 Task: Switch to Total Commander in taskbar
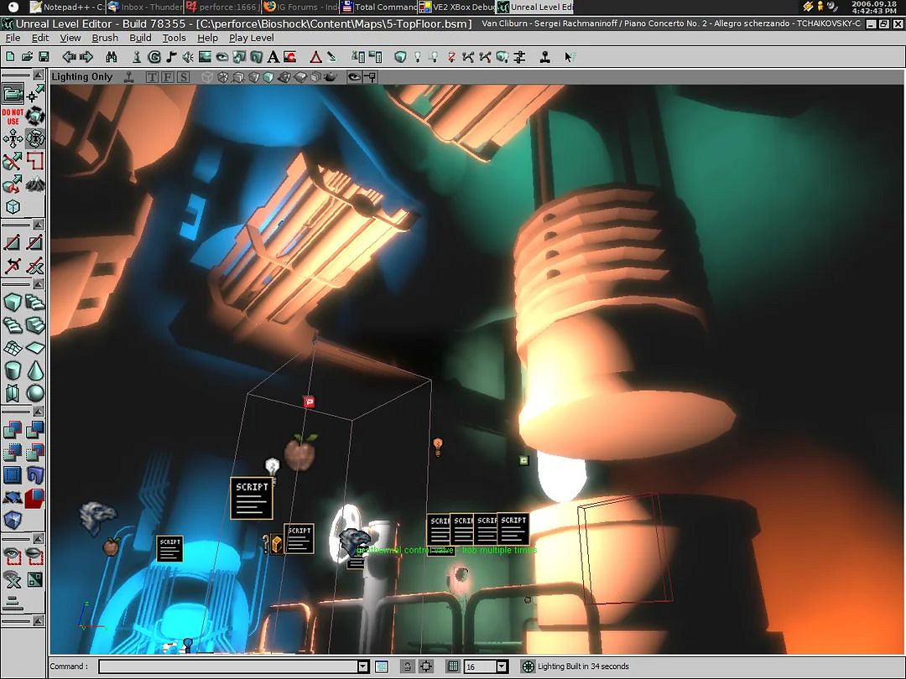click(379, 7)
